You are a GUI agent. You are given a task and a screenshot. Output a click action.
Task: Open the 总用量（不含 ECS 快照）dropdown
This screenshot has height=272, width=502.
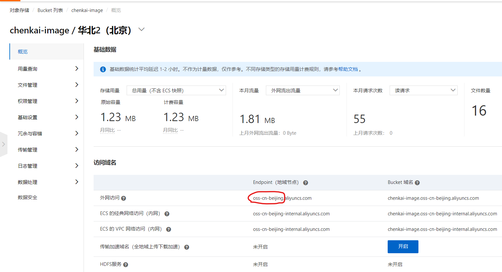click(176, 90)
